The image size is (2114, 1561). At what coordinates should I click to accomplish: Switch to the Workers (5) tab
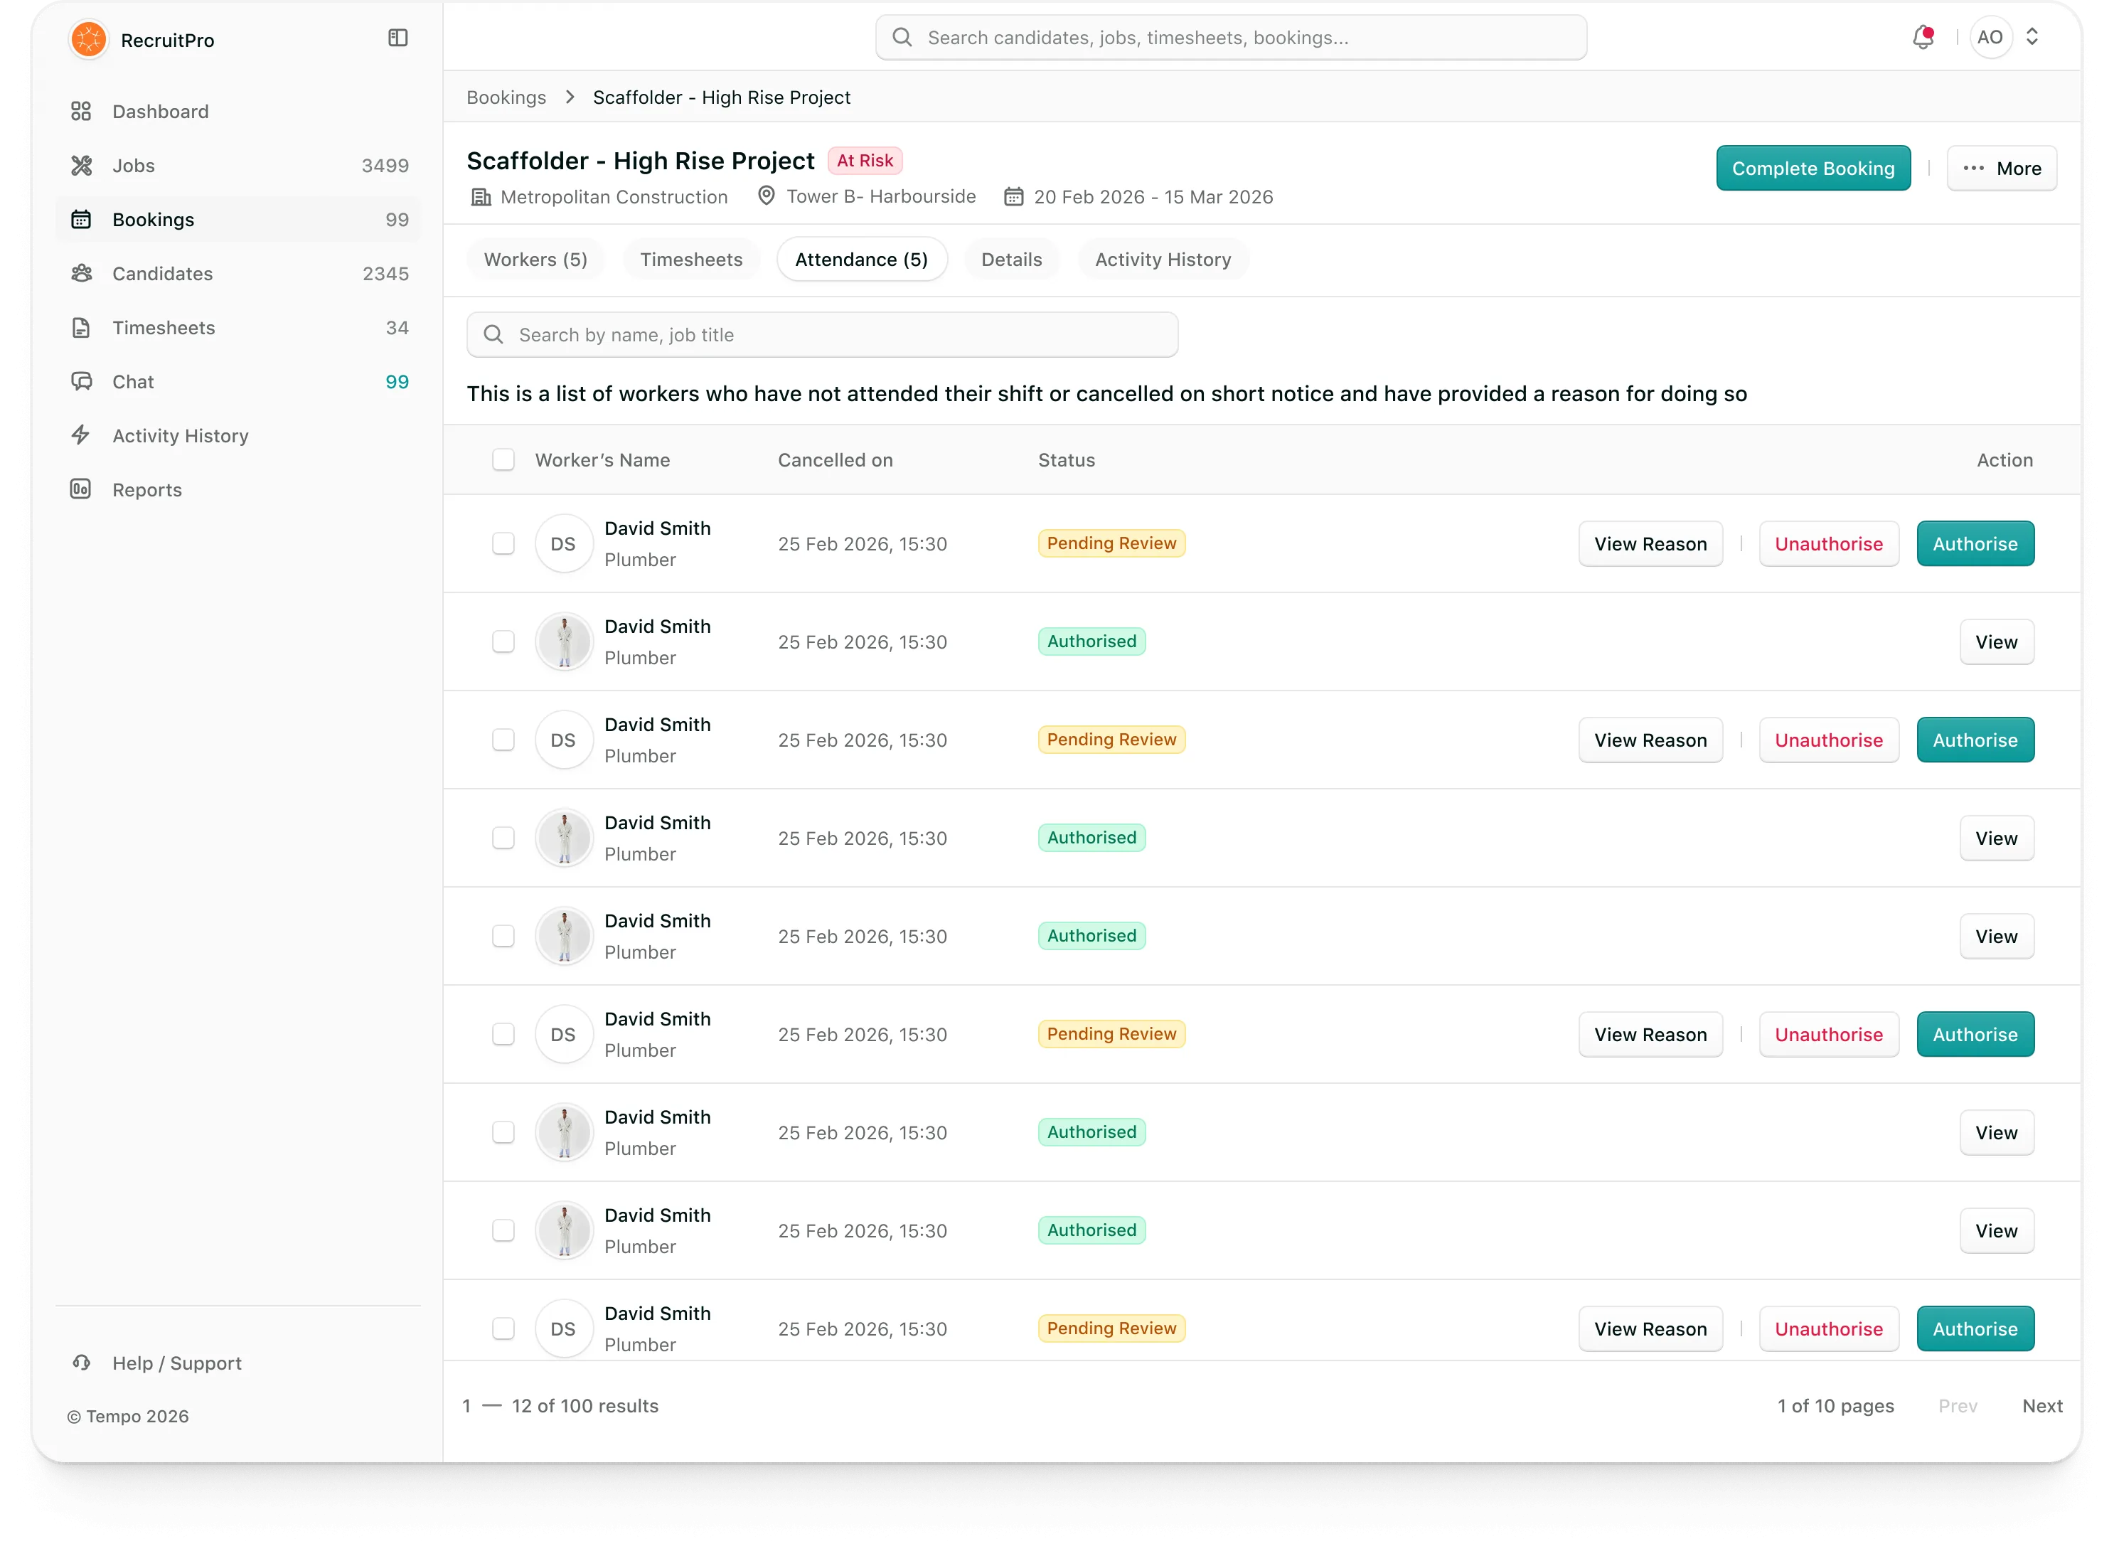point(535,260)
